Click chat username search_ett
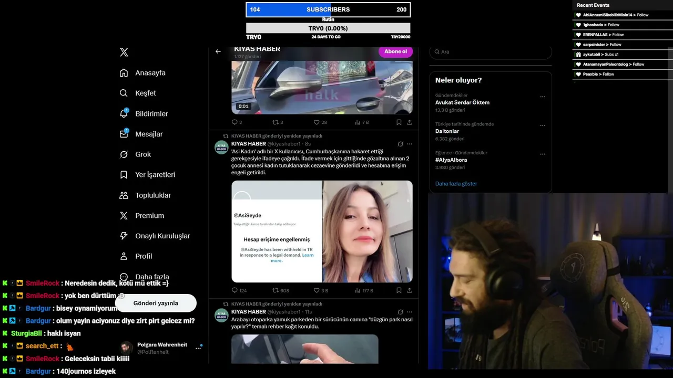The height and width of the screenshot is (378, 673). click(x=42, y=346)
